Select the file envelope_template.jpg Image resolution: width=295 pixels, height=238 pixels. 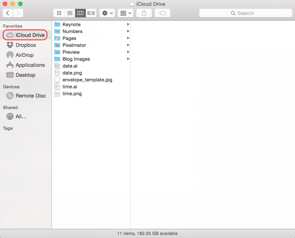coord(91,80)
